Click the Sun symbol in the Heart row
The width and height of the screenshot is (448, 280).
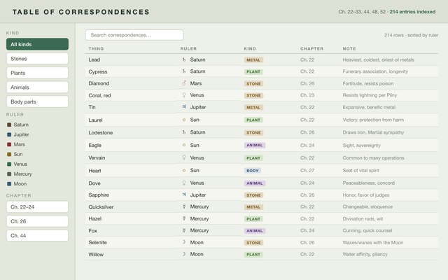[184, 170]
